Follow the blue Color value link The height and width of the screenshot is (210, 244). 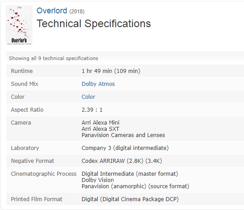point(88,97)
